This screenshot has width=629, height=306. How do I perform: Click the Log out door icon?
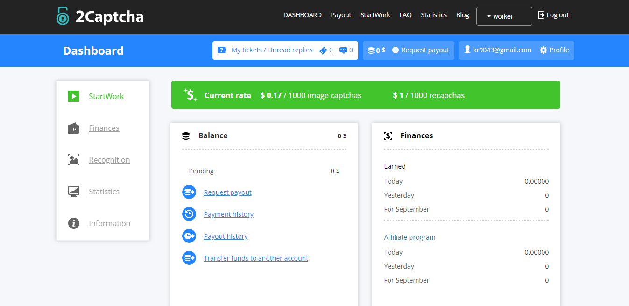[541, 15]
